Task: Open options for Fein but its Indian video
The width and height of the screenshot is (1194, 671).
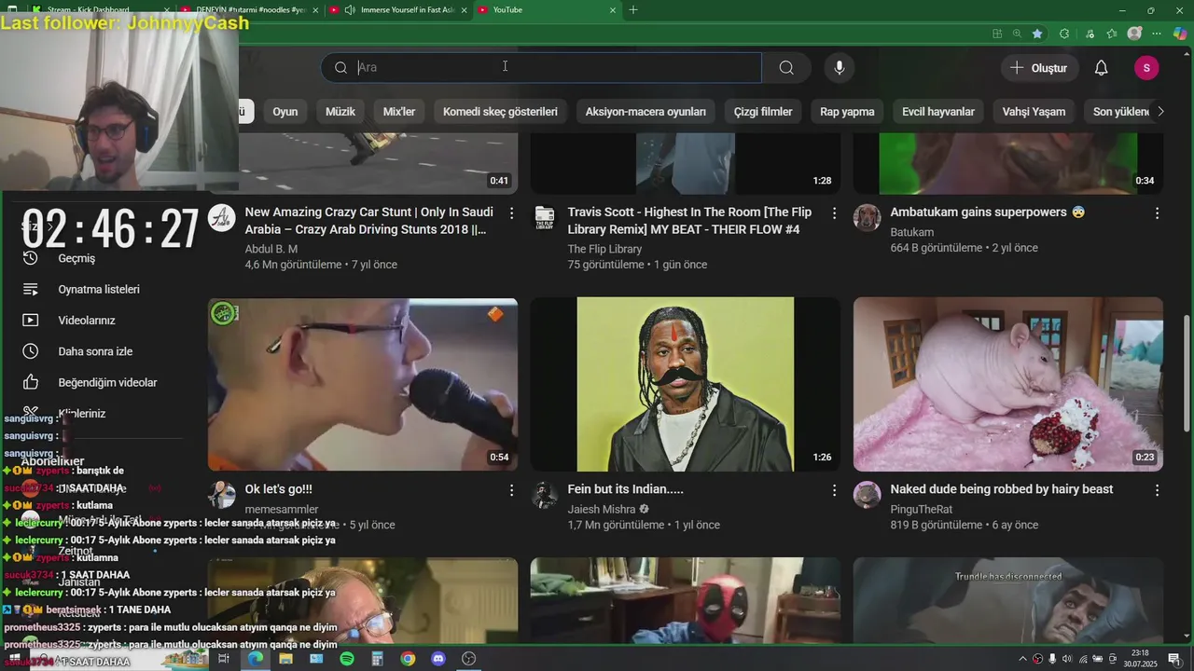Action: (835, 490)
